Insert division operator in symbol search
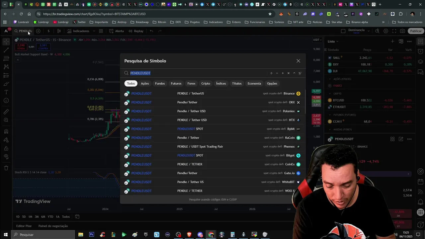The width and height of the screenshot is (425, 239). point(271,73)
